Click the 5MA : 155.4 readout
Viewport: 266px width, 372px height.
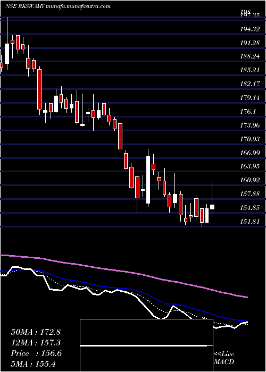point(34,363)
